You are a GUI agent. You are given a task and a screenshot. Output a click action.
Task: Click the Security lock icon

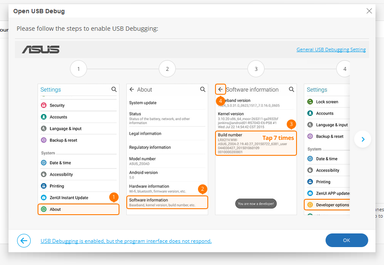pos(44,105)
